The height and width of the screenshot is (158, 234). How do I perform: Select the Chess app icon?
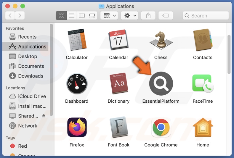point(161,40)
